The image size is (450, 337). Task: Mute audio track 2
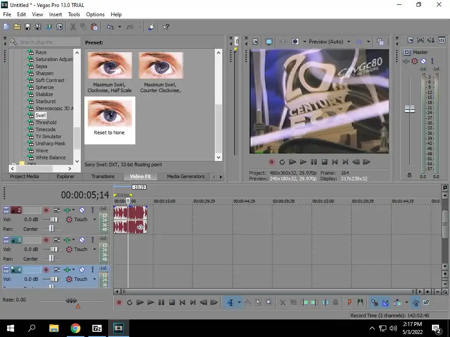point(82,210)
